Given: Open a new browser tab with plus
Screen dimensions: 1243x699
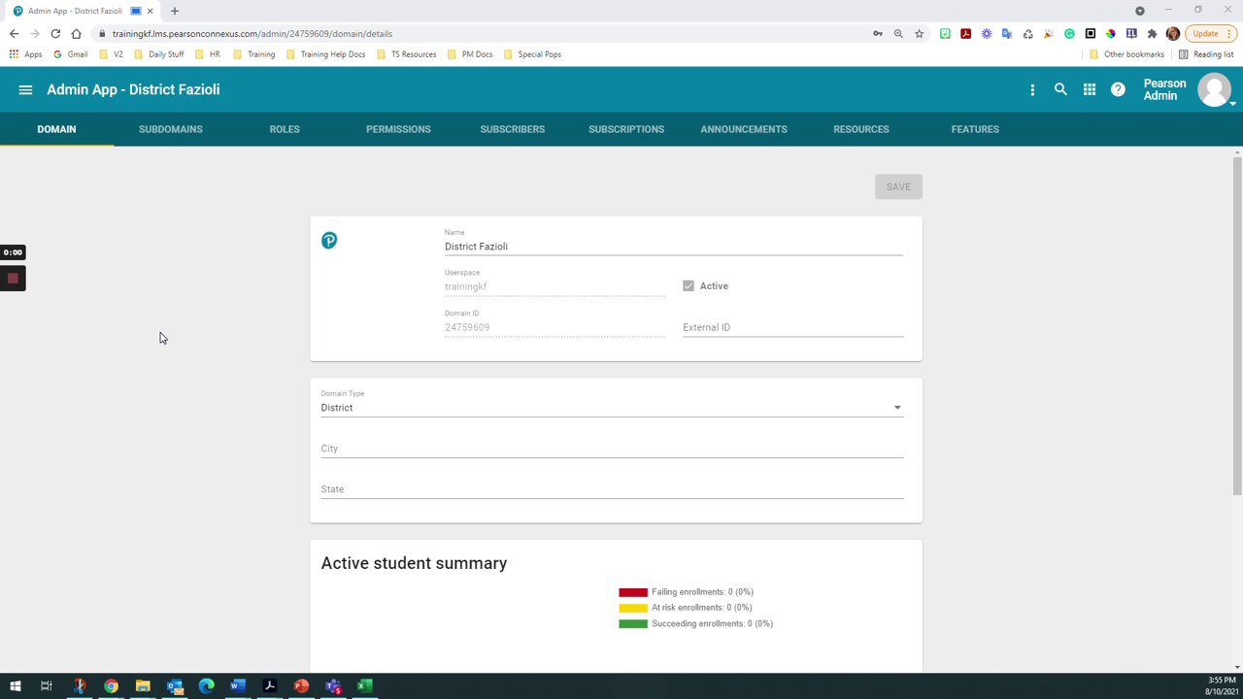Looking at the screenshot, I should [175, 11].
